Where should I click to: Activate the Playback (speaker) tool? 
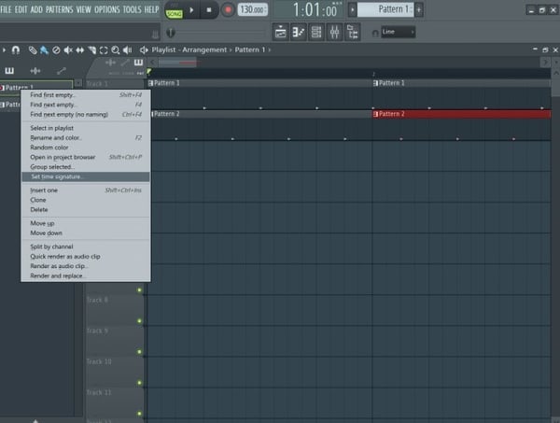point(128,50)
